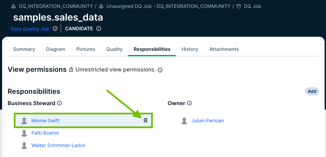
Task: Click the trash icon beside Minnie Swift
Action: (146, 120)
